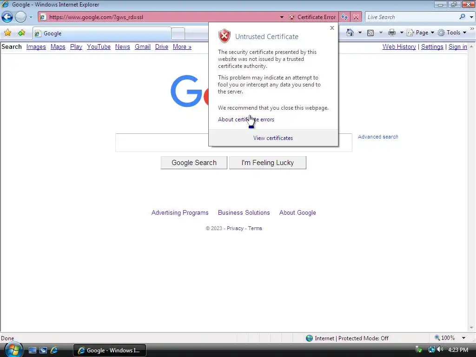Image resolution: width=476 pixels, height=357 pixels.
Task: Open the Maps link
Action: point(58,47)
